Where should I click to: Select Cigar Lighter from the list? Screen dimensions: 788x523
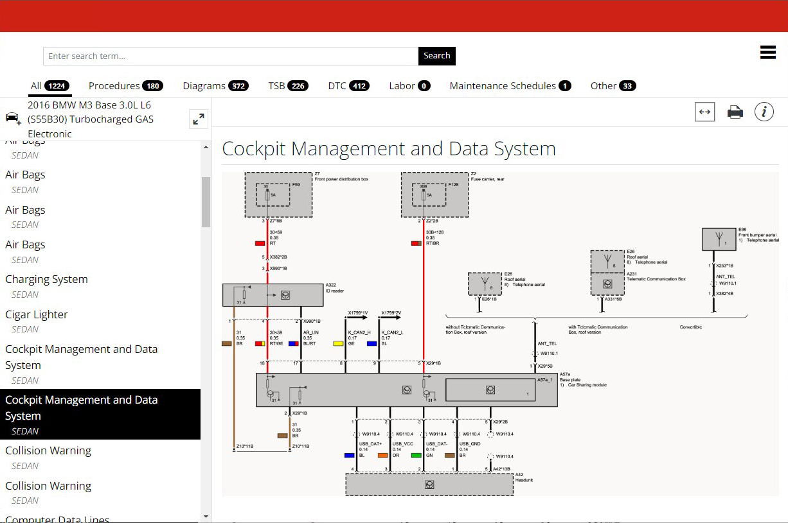tap(37, 314)
